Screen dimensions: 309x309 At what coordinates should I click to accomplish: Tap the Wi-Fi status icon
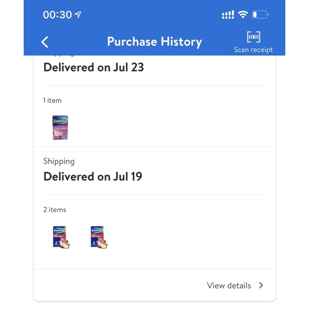coord(242,15)
